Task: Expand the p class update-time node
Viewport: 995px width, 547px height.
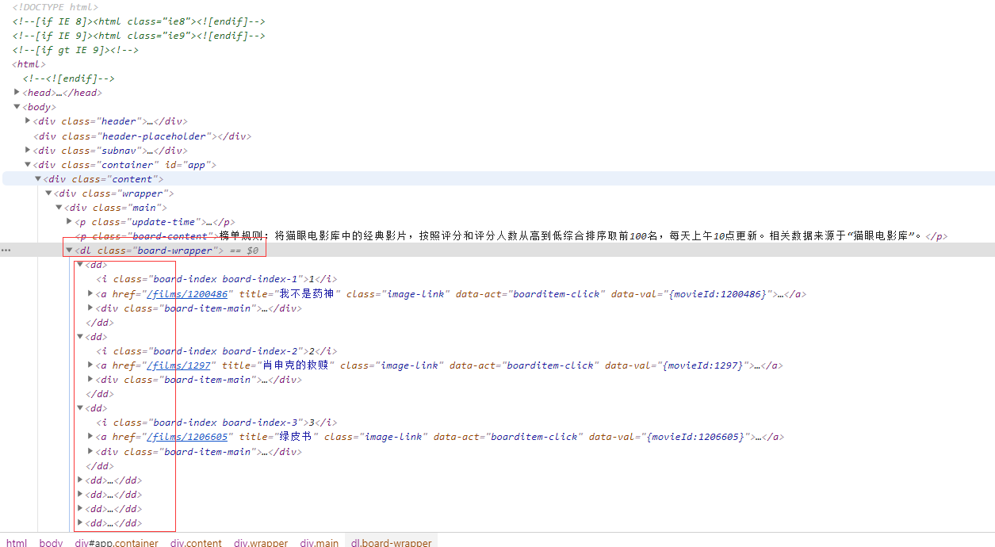Action: (69, 221)
